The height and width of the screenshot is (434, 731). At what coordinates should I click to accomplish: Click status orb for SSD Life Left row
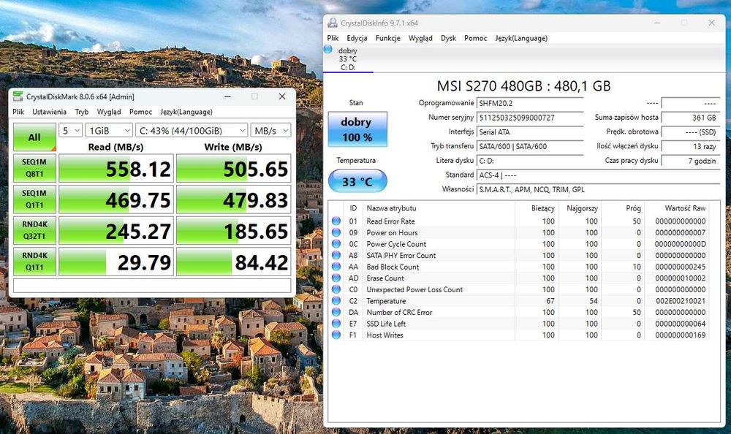[336, 324]
